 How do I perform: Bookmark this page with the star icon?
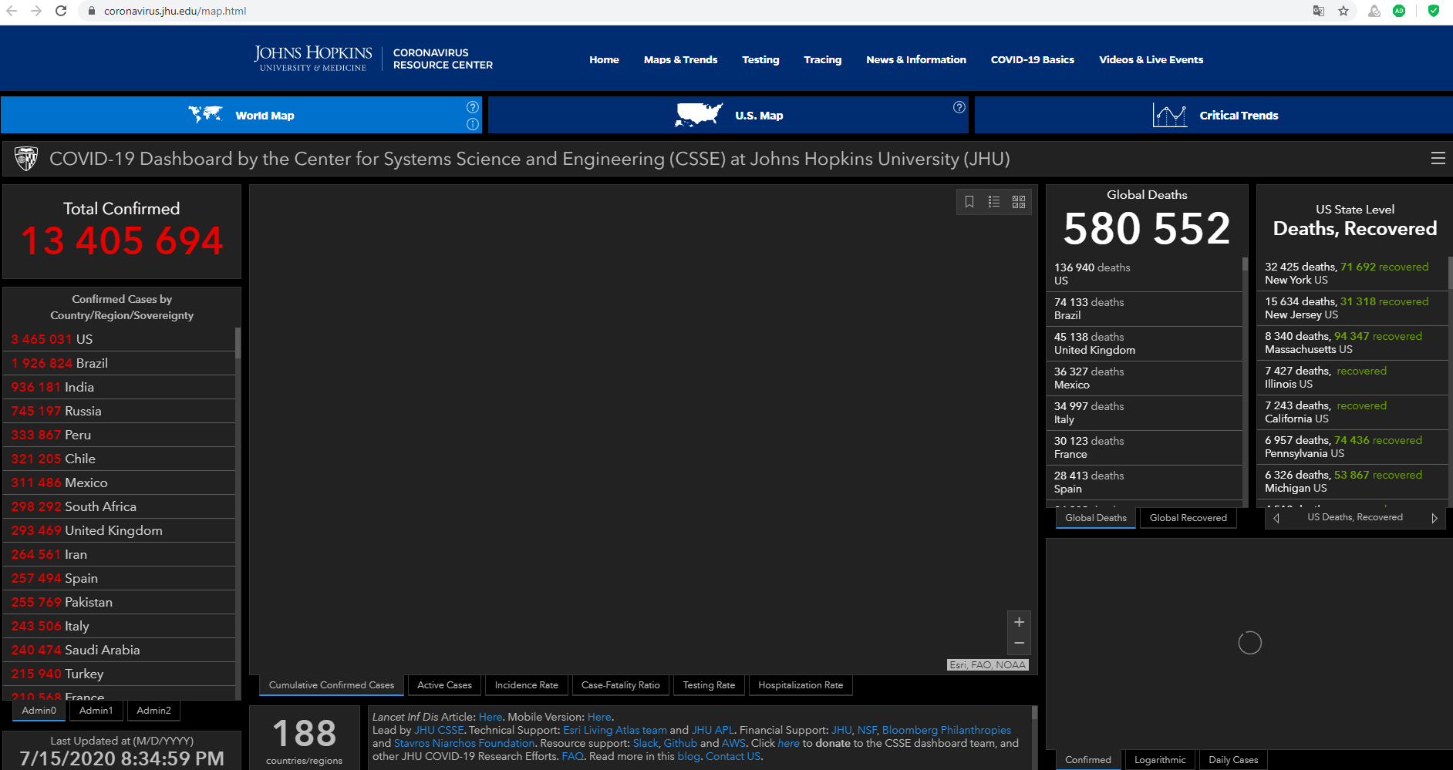tap(1343, 11)
